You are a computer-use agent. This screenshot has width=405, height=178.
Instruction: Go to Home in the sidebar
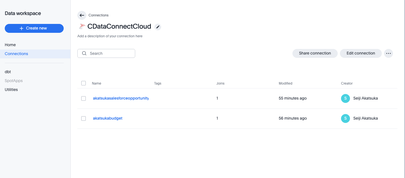click(x=10, y=45)
